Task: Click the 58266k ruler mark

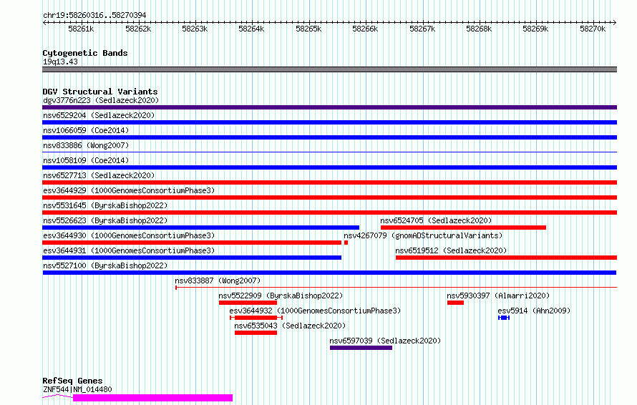Action: (365, 29)
